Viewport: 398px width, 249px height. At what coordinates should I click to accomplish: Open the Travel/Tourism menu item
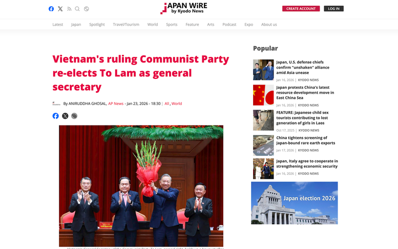pos(126,25)
